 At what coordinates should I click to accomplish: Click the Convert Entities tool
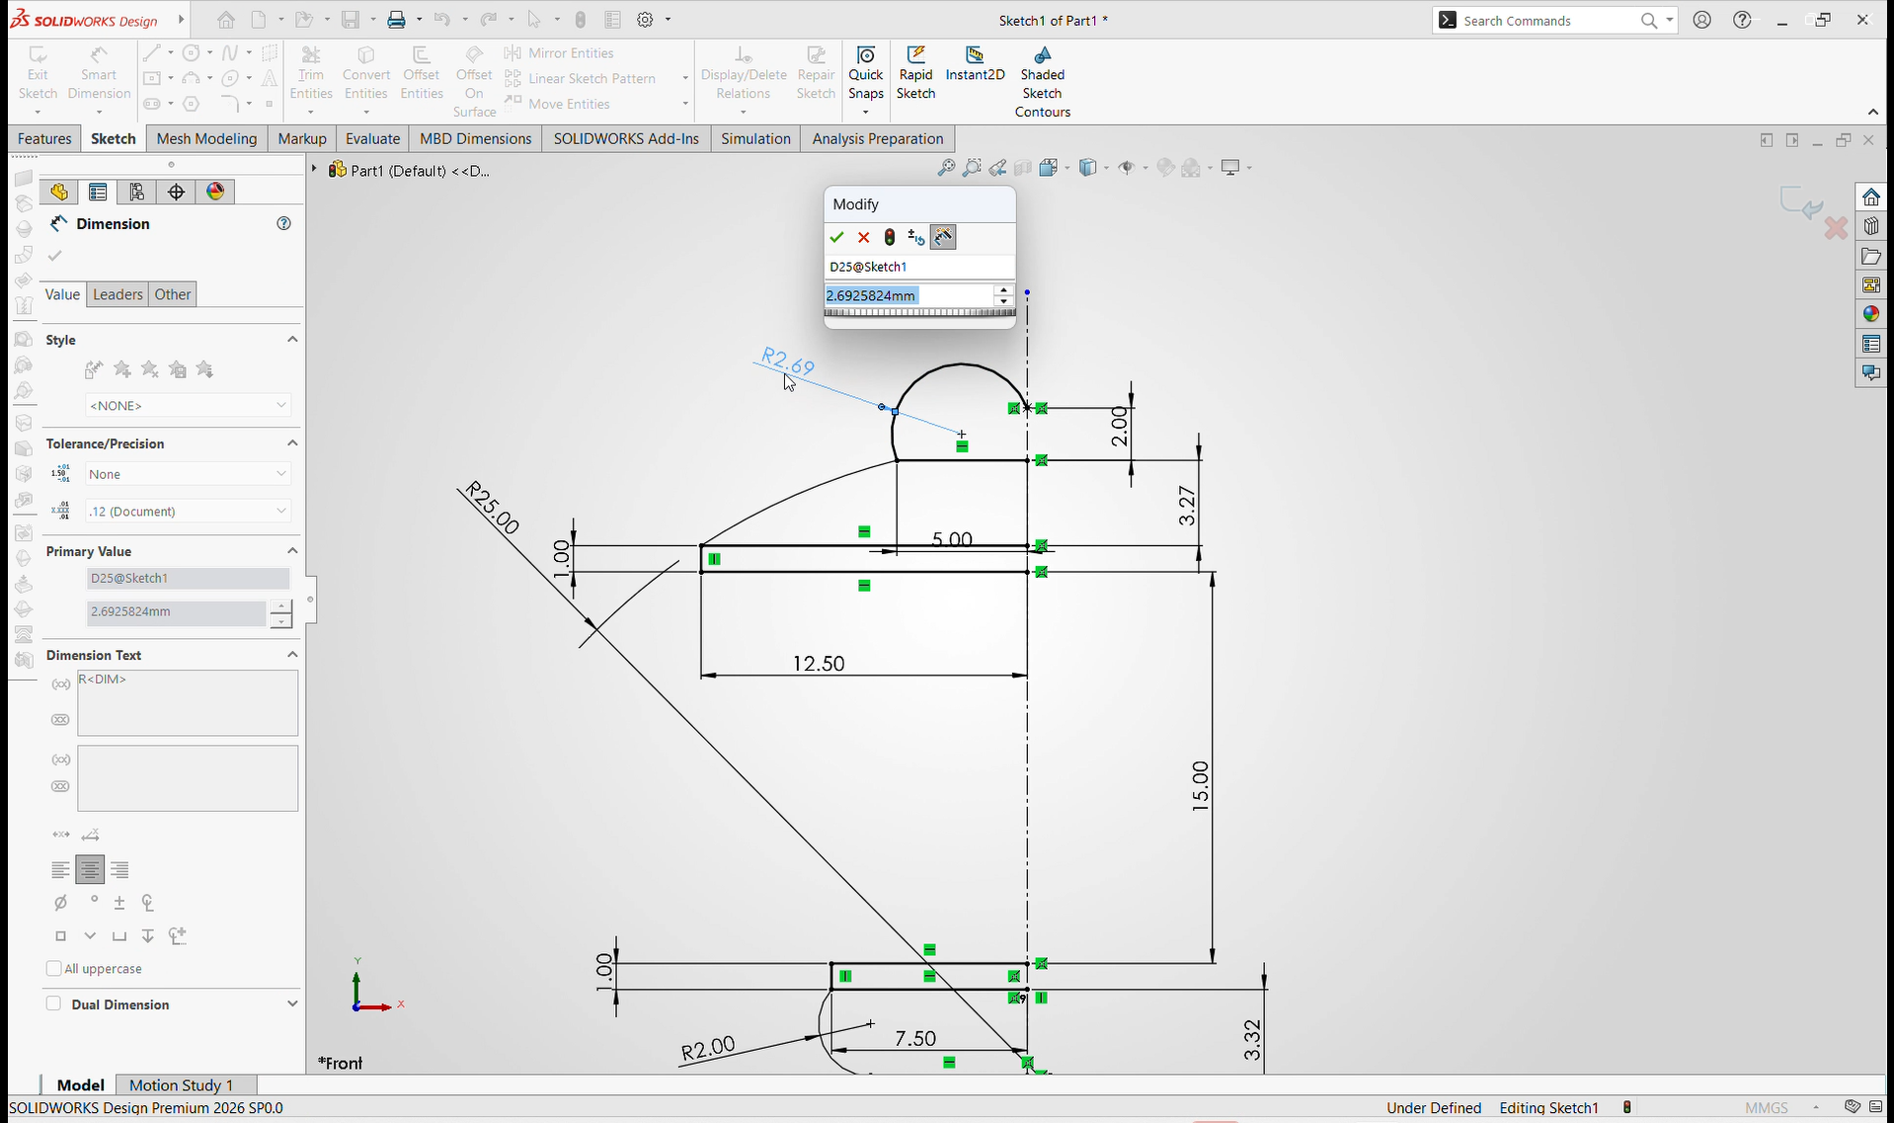[365, 73]
